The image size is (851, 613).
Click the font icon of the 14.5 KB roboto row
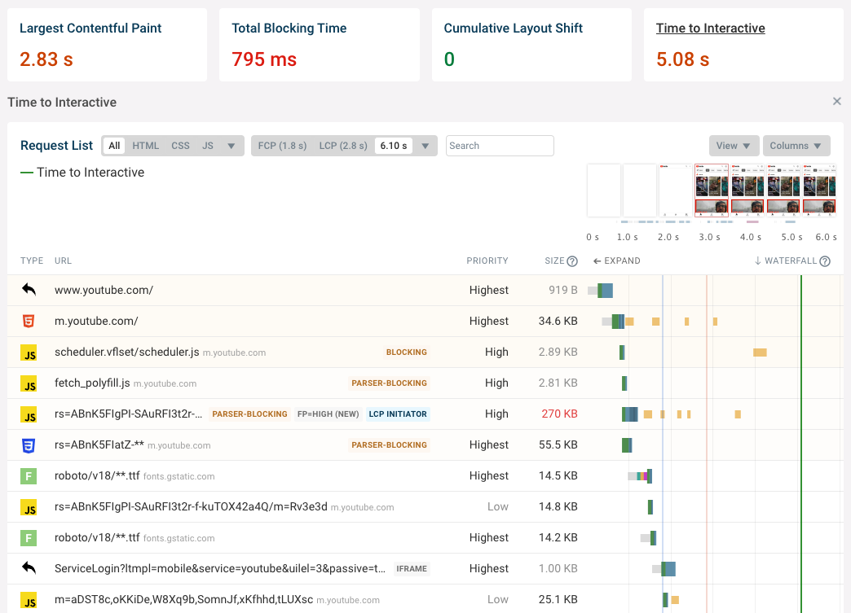pyautogui.click(x=29, y=476)
